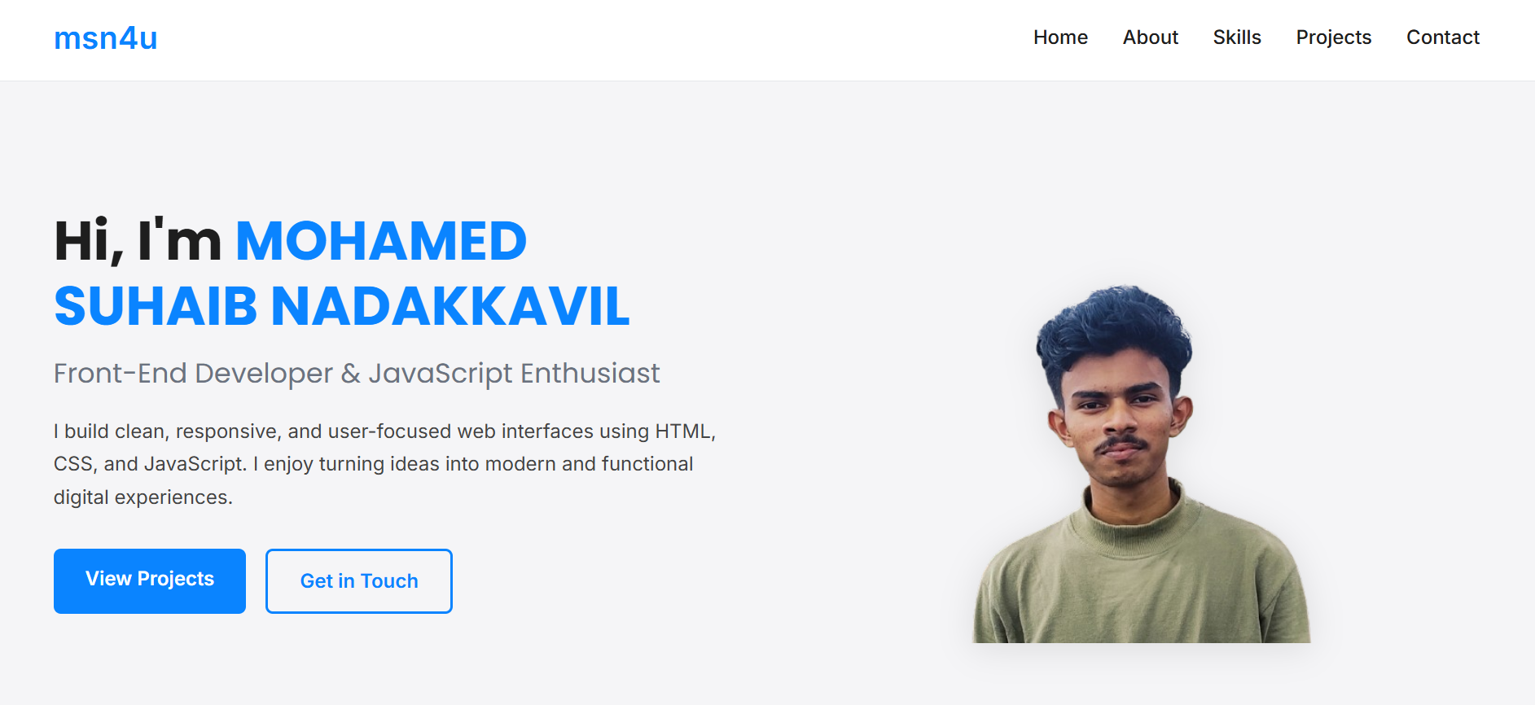
Task: Open the Skills nav link
Action: point(1236,37)
